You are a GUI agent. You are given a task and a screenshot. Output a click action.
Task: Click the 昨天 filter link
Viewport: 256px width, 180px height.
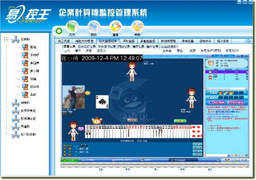(x=78, y=51)
